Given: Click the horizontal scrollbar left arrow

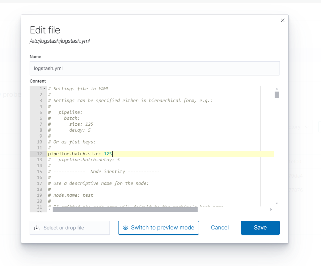Looking at the screenshot, I should tap(49, 209).
